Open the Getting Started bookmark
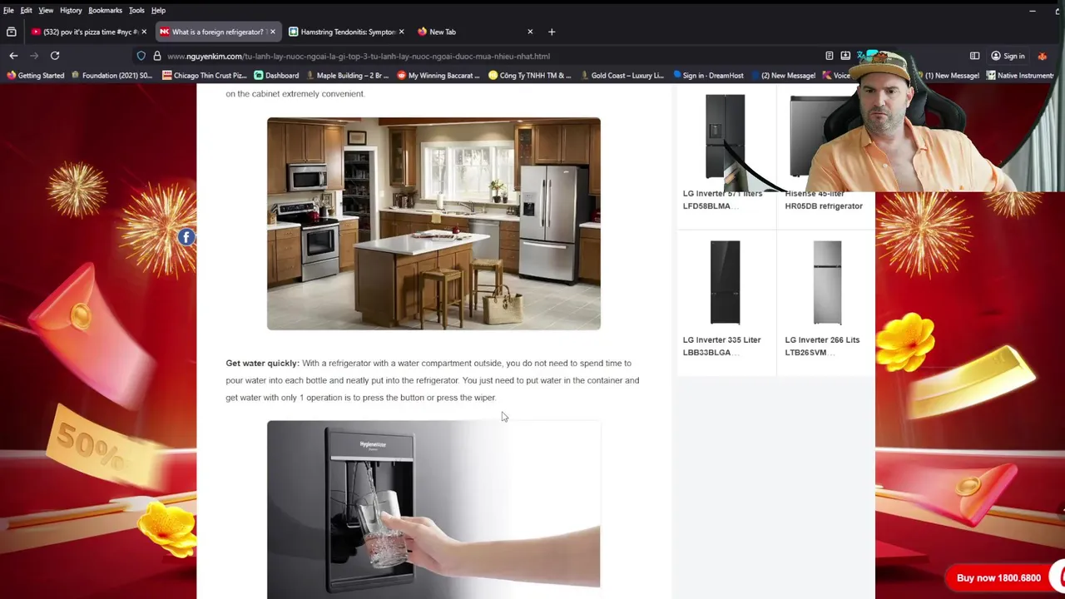1065x599 pixels. tap(36, 75)
